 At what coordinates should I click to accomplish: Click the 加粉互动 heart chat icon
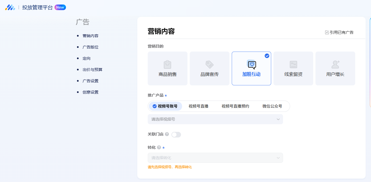(252, 65)
